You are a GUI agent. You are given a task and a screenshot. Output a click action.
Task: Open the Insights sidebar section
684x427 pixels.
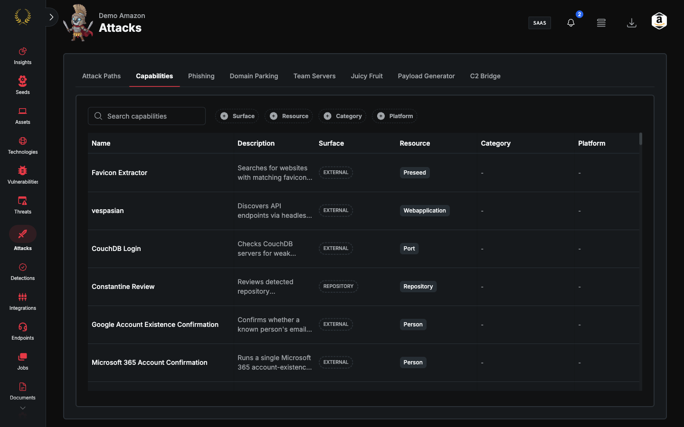[x=22, y=56]
